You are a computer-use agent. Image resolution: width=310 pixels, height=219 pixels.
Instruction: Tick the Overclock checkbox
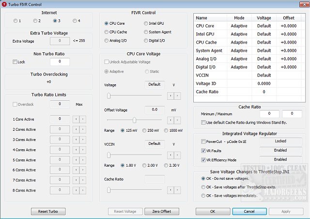[x=15, y=104]
